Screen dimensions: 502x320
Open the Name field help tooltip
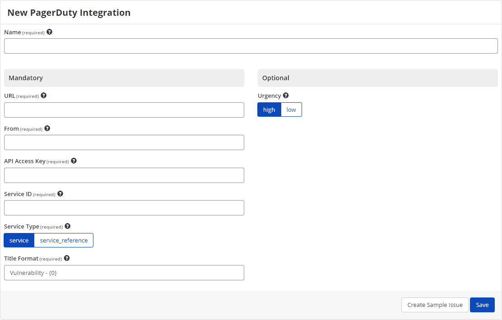pos(49,32)
